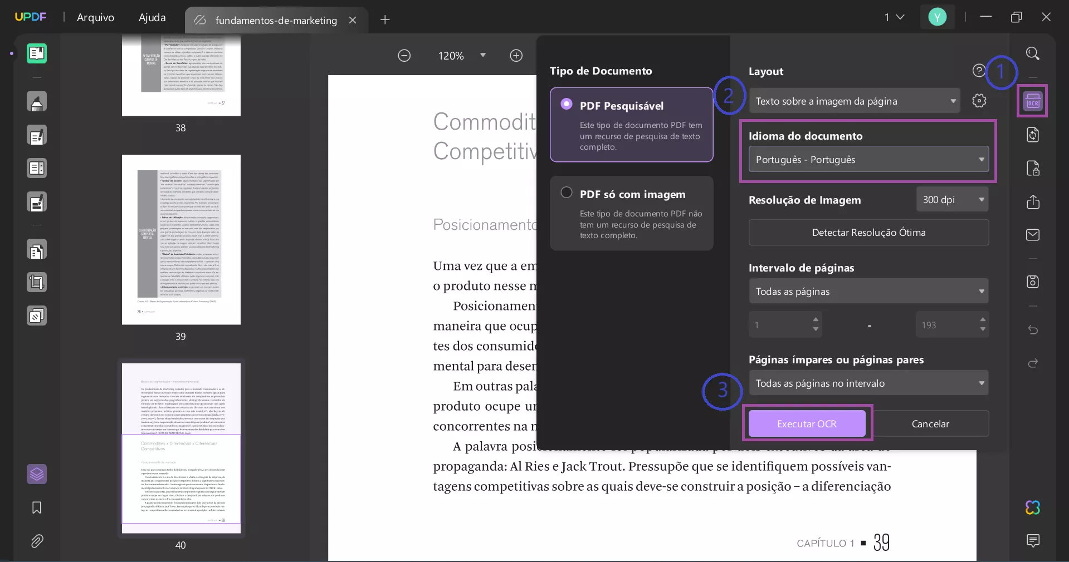Open the Comment annotation tool
This screenshot has height=562, width=1069.
pyautogui.click(x=37, y=102)
